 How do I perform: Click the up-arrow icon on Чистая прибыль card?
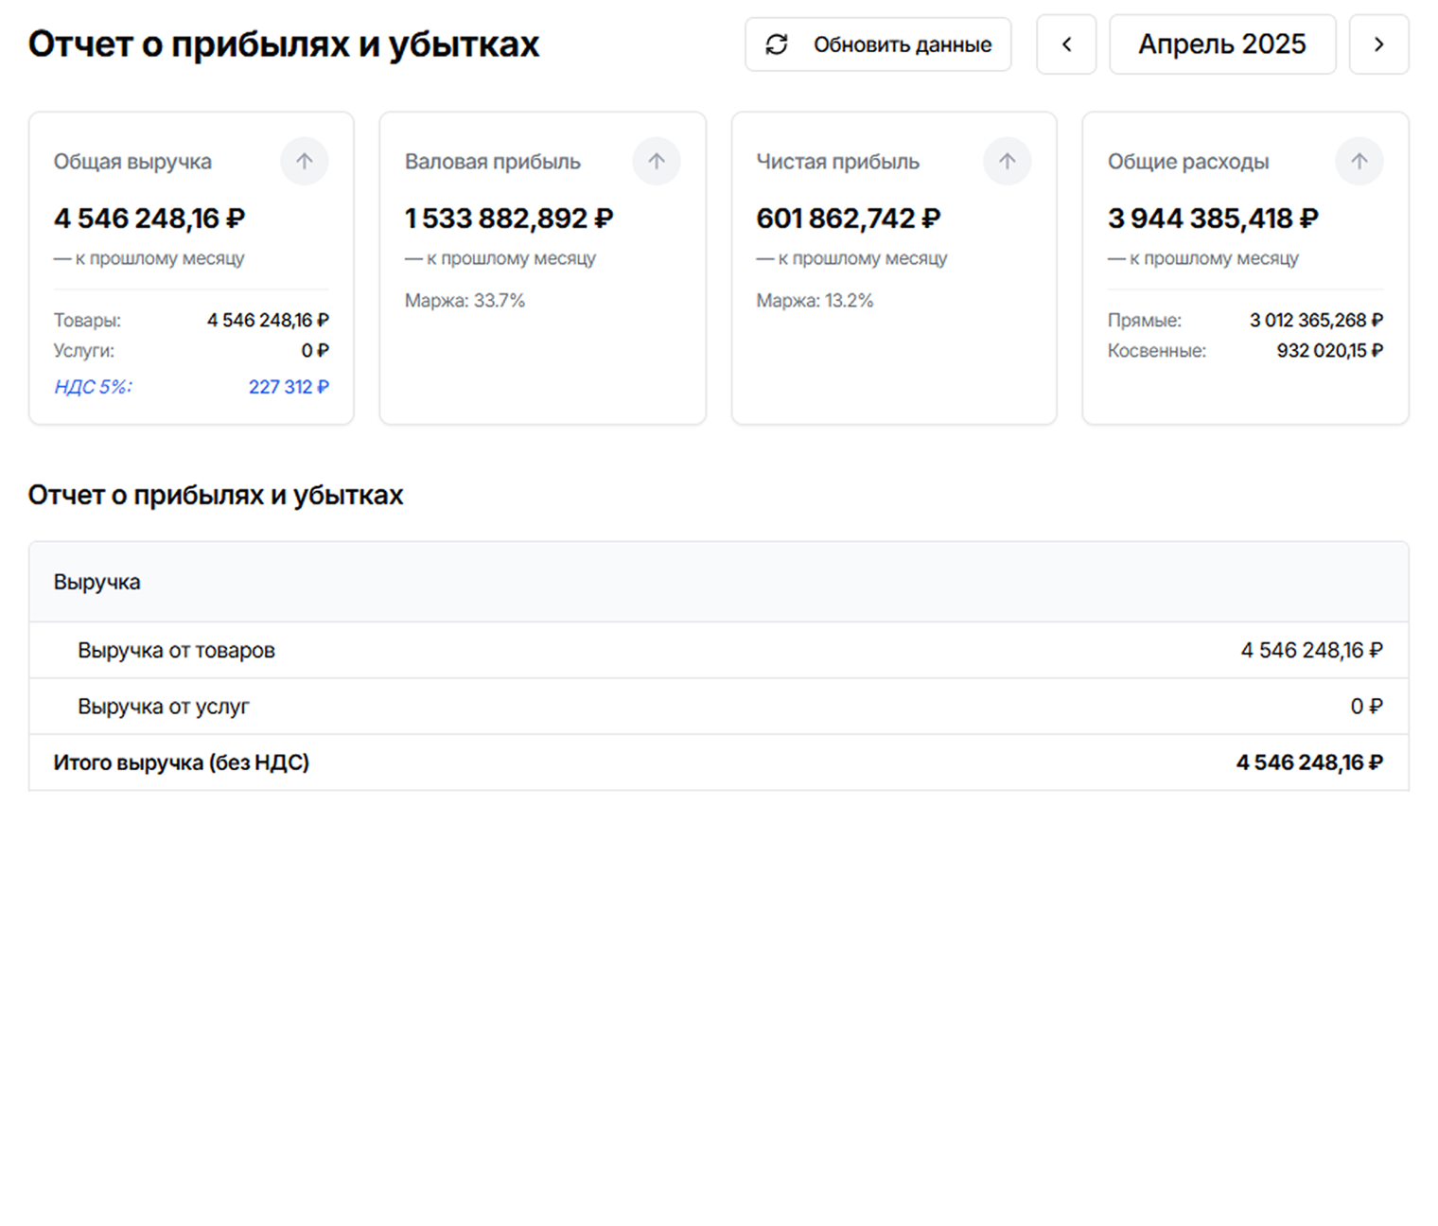click(1008, 161)
